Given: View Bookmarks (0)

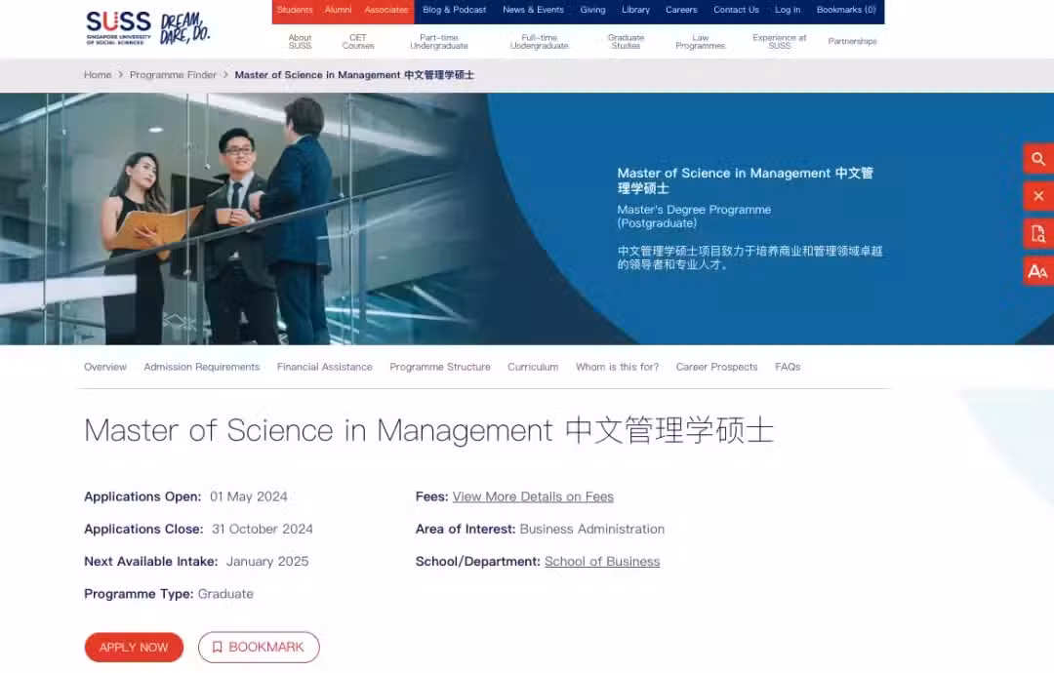Looking at the screenshot, I should coord(846,10).
